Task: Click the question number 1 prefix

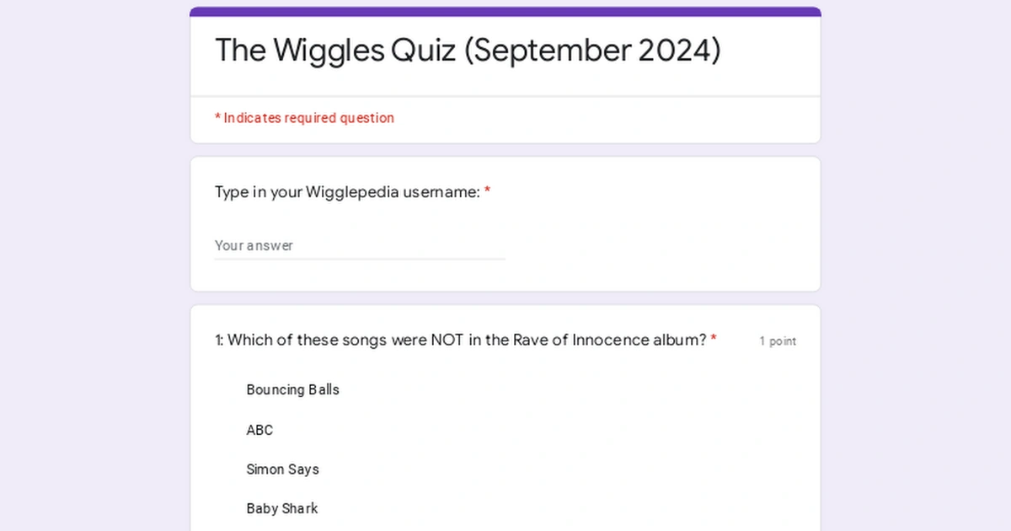Action: [x=218, y=340]
